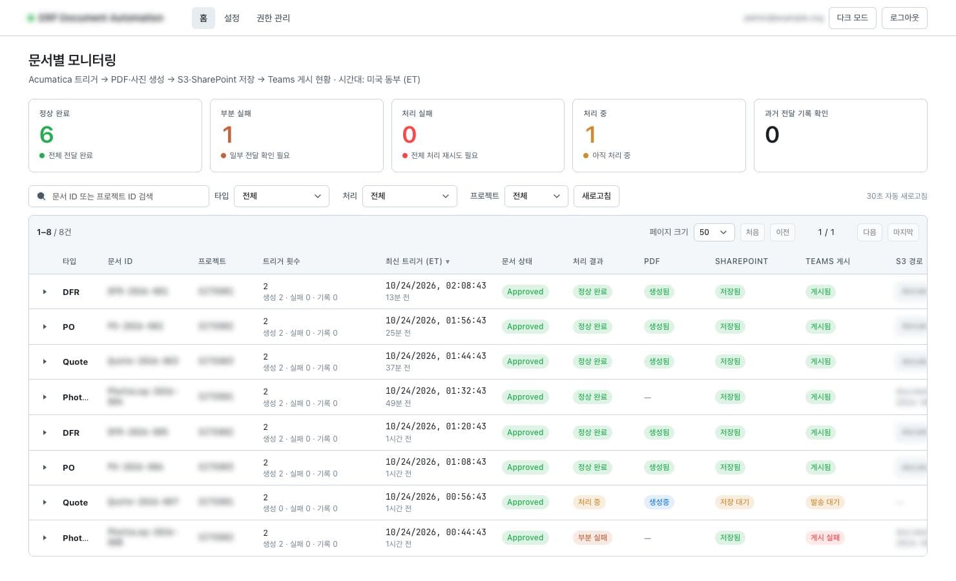This screenshot has width=956, height=581.
Task: Open the 과거 전달 기록 확인 card
Action: pos(840,136)
